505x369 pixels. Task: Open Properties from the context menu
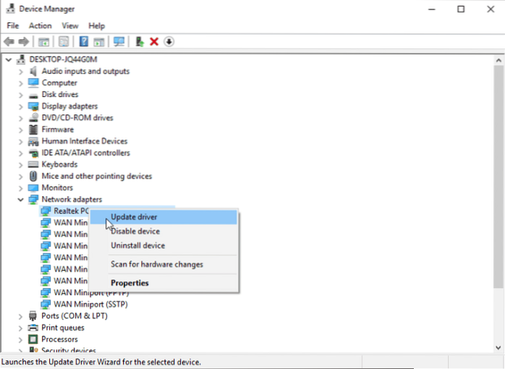click(x=130, y=283)
